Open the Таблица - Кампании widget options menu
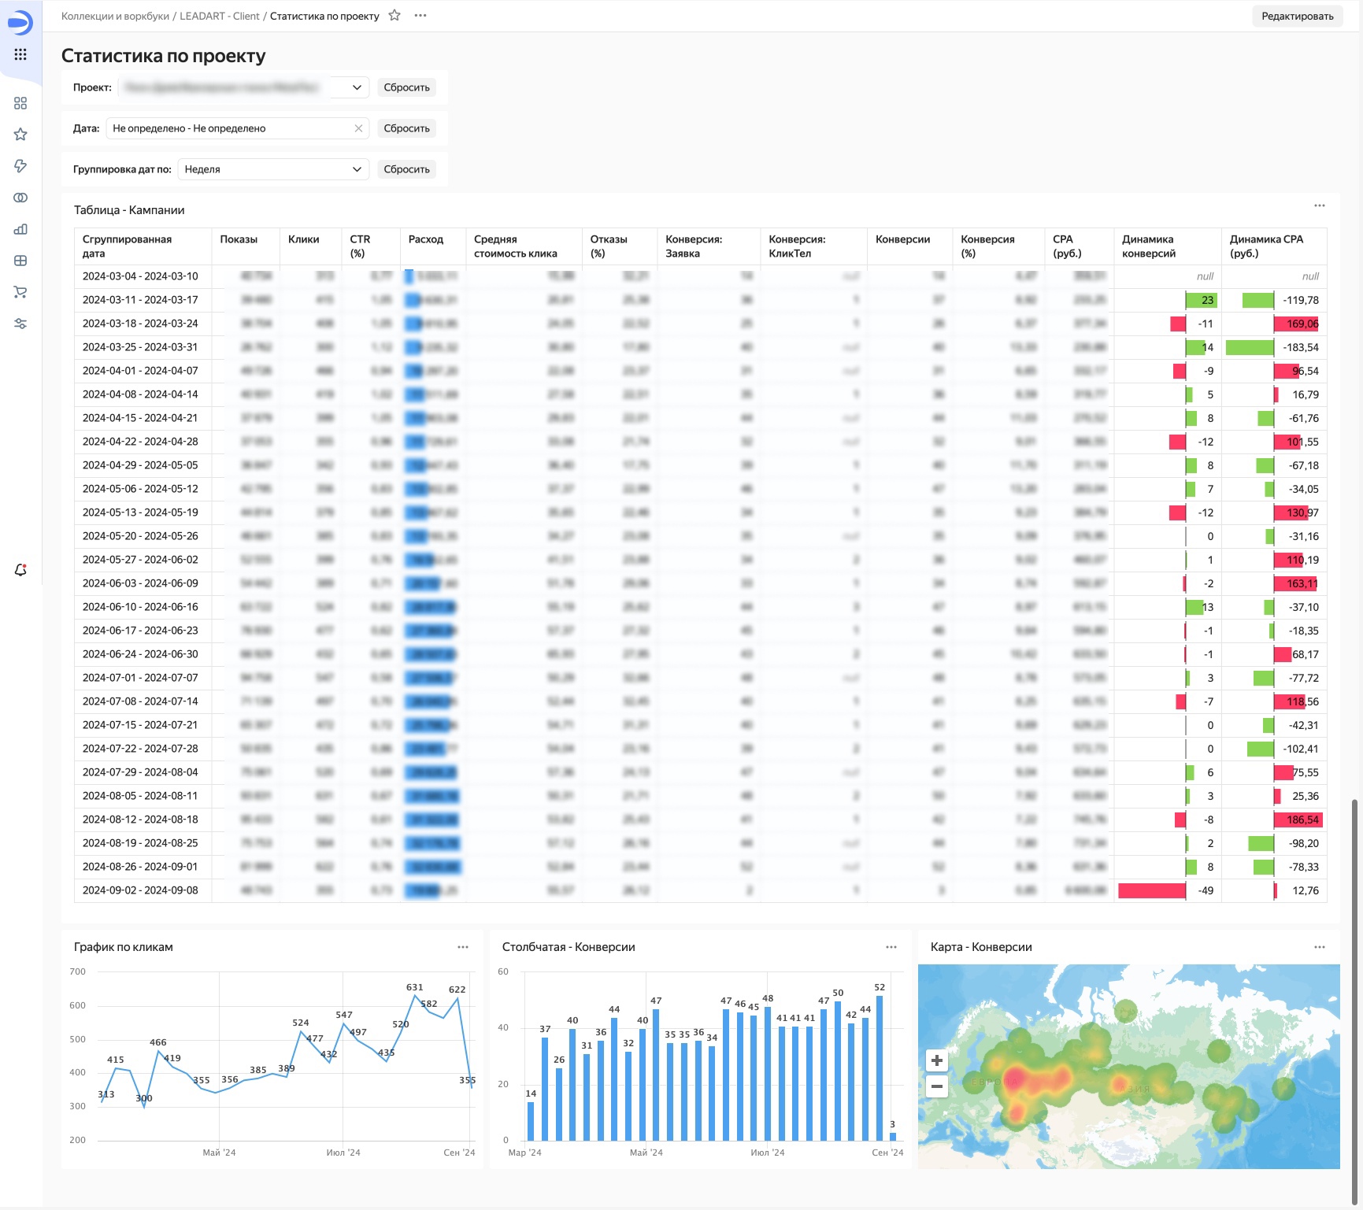The image size is (1363, 1210). click(1320, 205)
